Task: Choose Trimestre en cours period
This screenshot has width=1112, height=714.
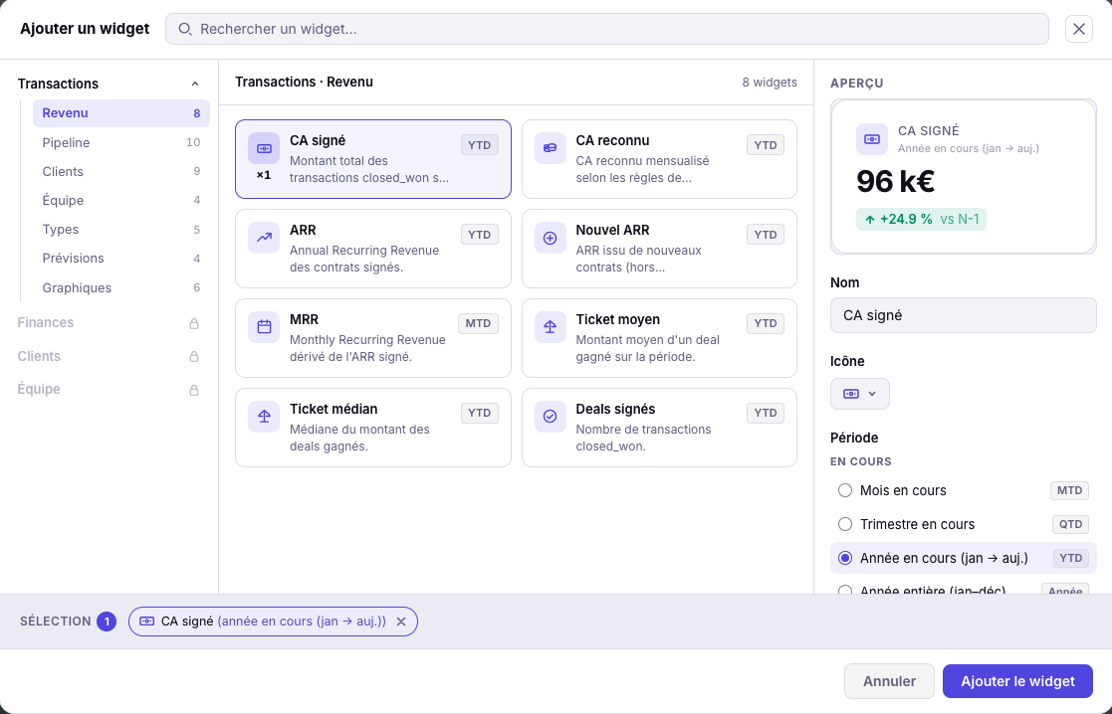Action: coord(845,524)
